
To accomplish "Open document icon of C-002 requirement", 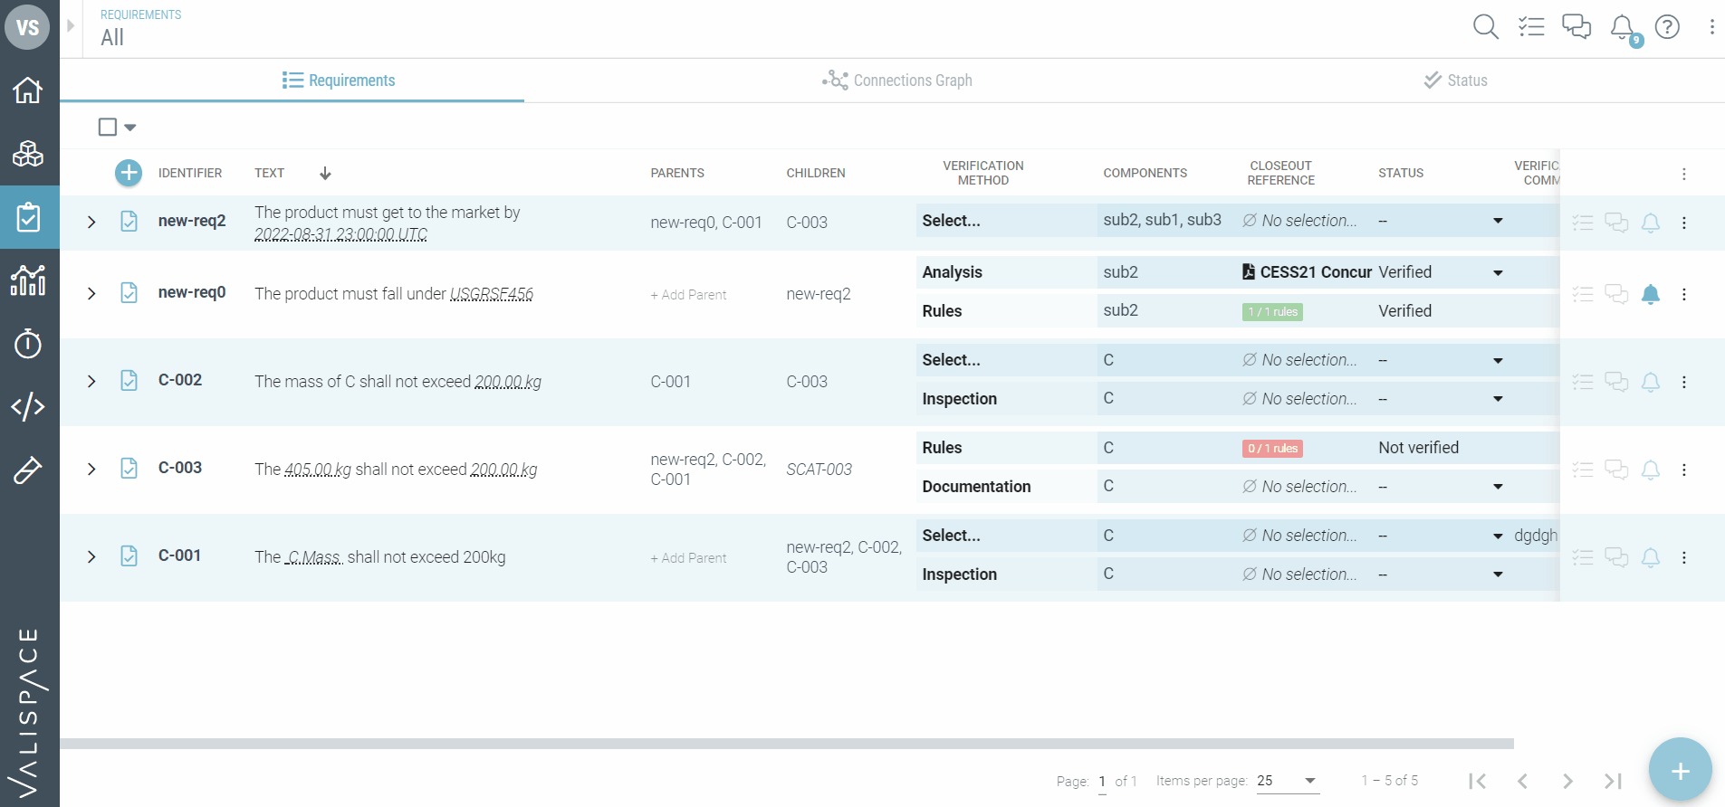I will (129, 380).
